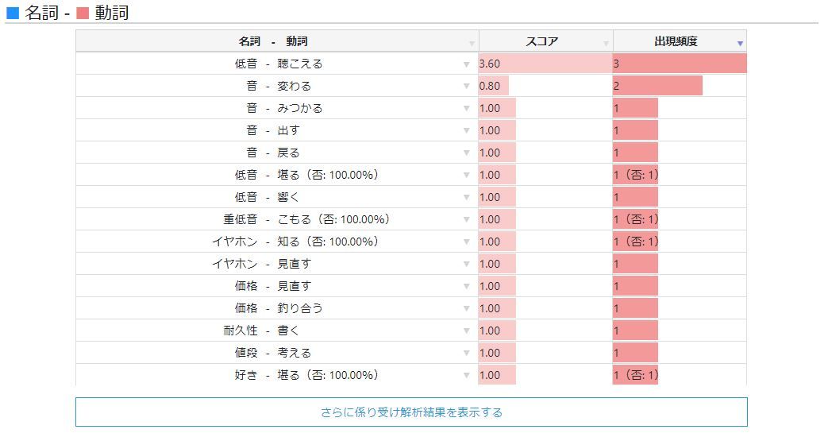Viewport: 832px width, 437px height.
Task: Click frequency bar 2 for 音 - 変わる
Action: click(657, 86)
